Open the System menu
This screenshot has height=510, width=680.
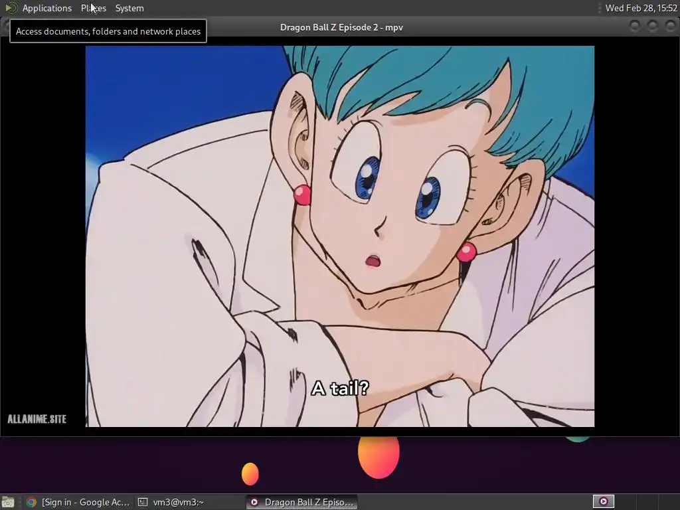pos(129,8)
